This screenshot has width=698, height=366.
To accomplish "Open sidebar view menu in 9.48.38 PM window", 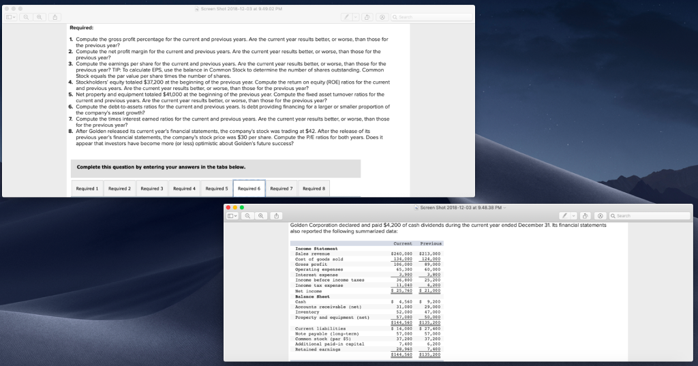I will (x=232, y=215).
